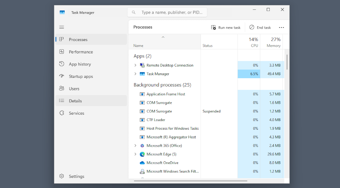
Task: Click the Details list icon
Action: pyautogui.click(x=62, y=101)
